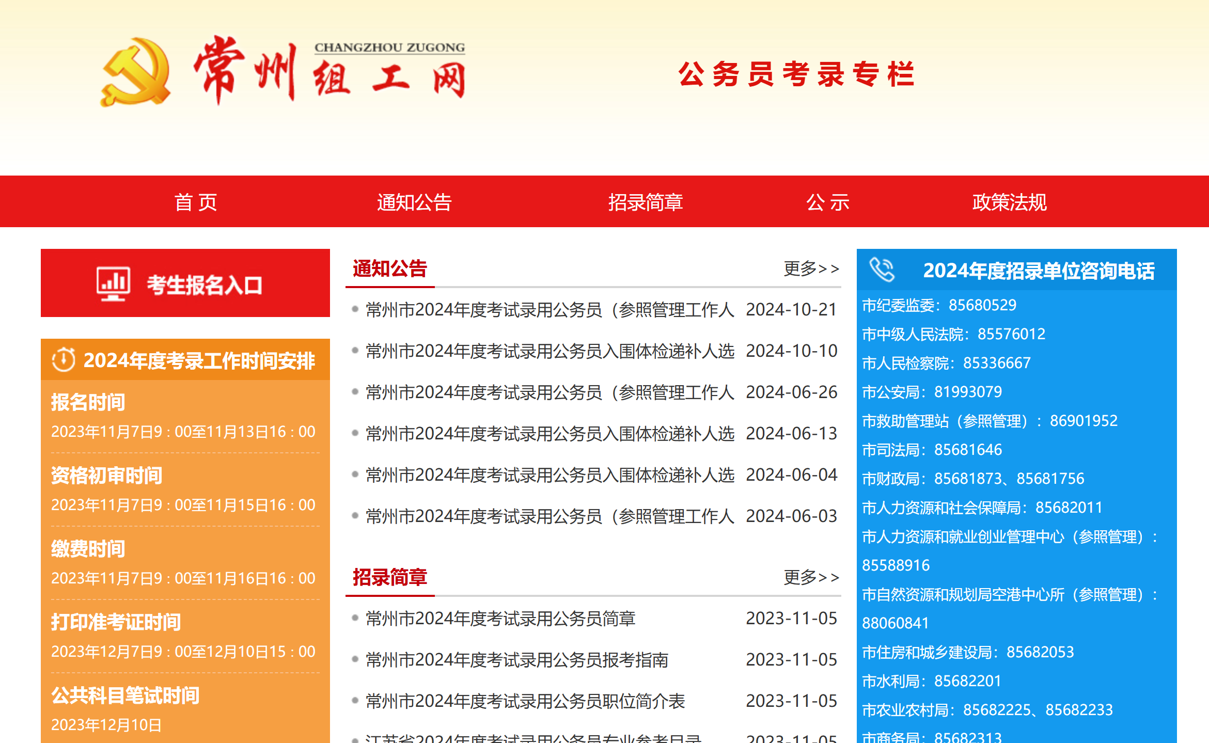The image size is (1209, 743).
Task: Open 政策法规 navigation item
Action: click(x=1009, y=202)
